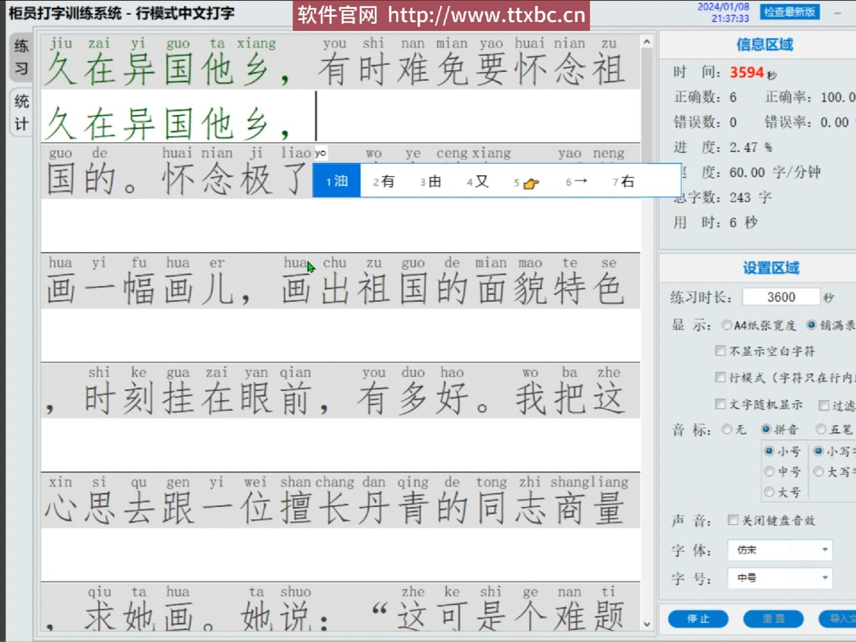Click the 导入文 button
The image size is (856, 642).
coord(838,619)
